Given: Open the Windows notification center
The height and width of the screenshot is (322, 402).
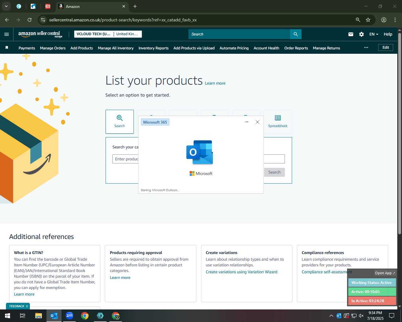Looking at the screenshot, I should pos(392,316).
